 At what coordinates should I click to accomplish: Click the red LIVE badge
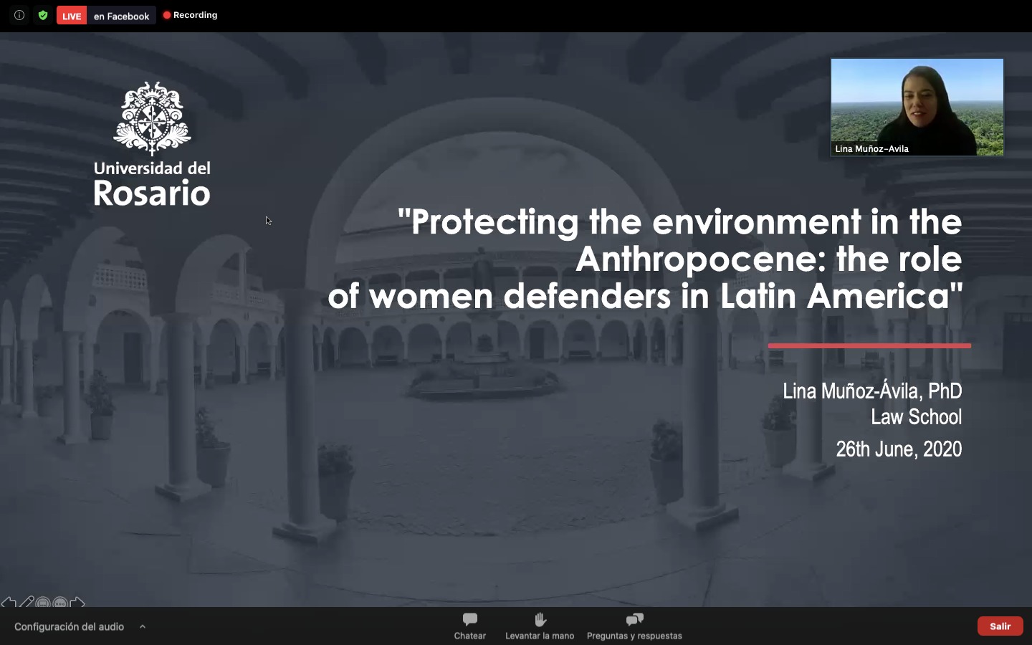(x=72, y=16)
